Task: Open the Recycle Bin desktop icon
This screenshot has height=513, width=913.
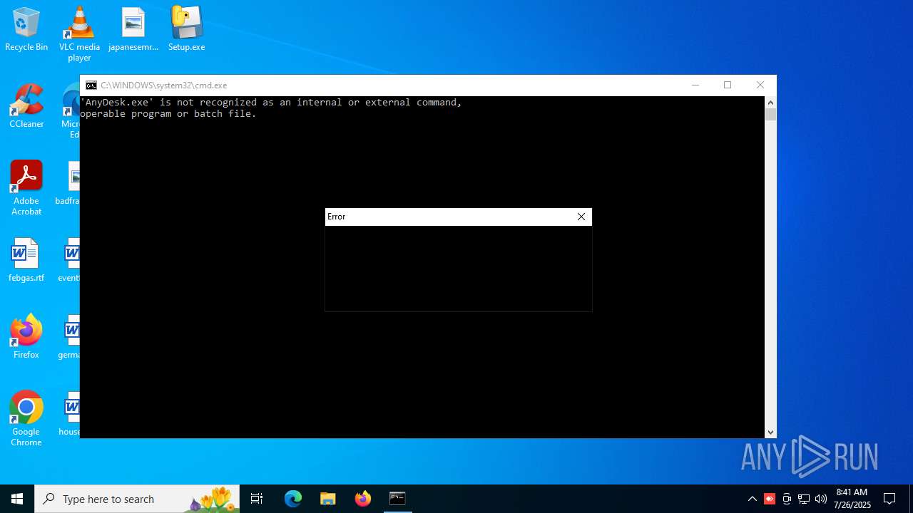Action: tap(26, 30)
